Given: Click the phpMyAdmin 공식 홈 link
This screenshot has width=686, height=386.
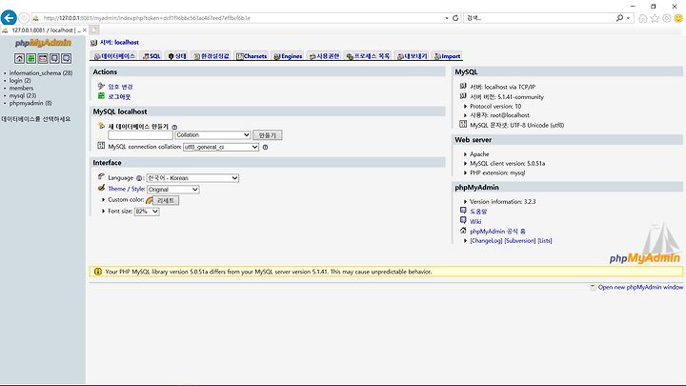Looking at the screenshot, I should click(497, 231).
